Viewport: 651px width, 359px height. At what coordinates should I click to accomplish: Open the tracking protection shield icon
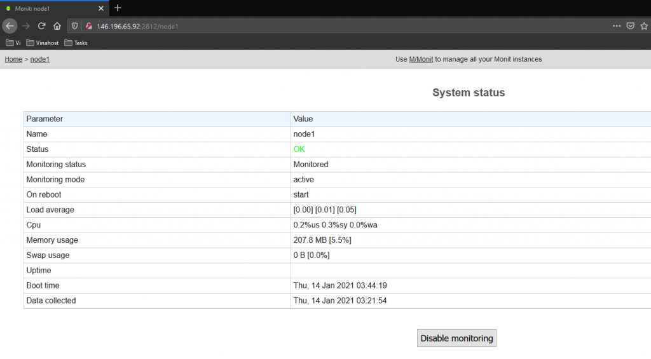click(x=75, y=26)
